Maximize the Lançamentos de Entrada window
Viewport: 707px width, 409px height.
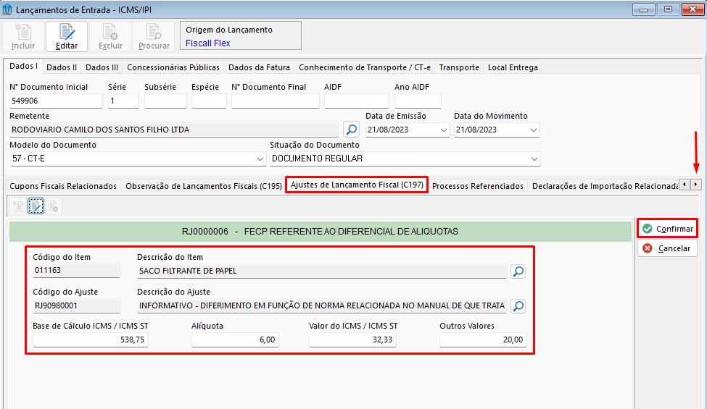click(x=668, y=9)
